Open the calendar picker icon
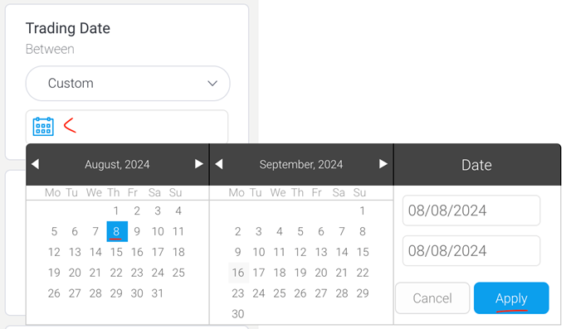This screenshot has width=566, height=329. tap(43, 127)
